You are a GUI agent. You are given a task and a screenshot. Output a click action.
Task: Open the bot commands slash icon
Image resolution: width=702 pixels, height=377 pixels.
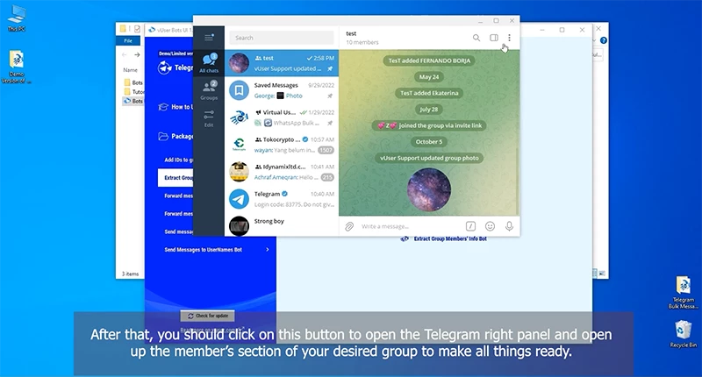coord(470,226)
